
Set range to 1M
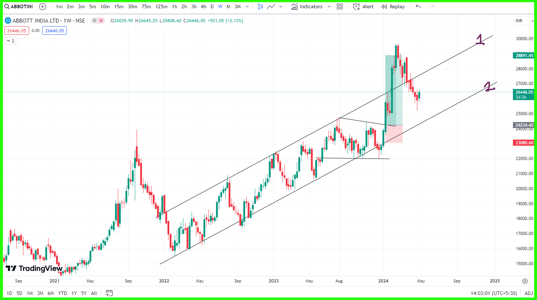pyautogui.click(x=30, y=293)
